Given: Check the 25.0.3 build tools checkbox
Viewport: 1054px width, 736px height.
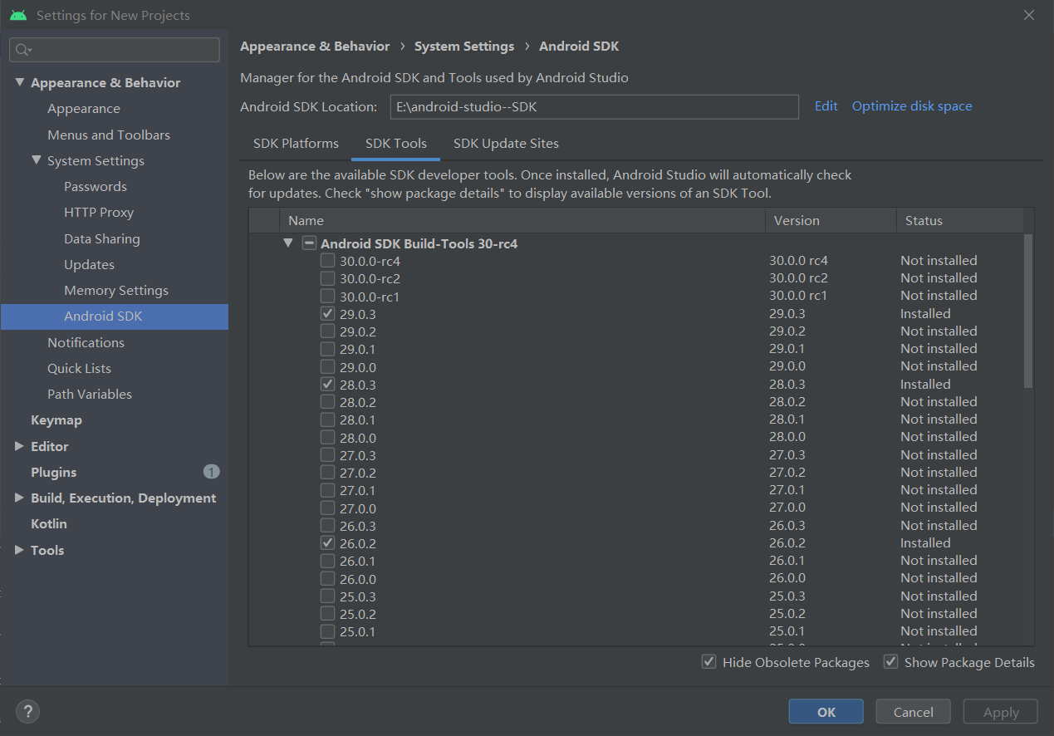Looking at the screenshot, I should 327,596.
